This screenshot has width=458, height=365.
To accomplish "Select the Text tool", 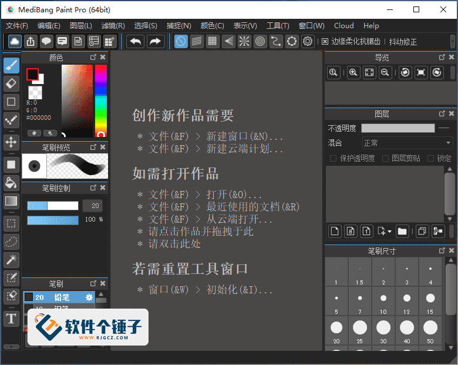I will [11, 318].
